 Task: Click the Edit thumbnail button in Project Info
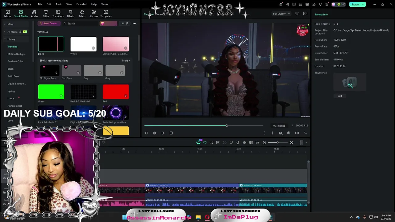tap(340, 96)
